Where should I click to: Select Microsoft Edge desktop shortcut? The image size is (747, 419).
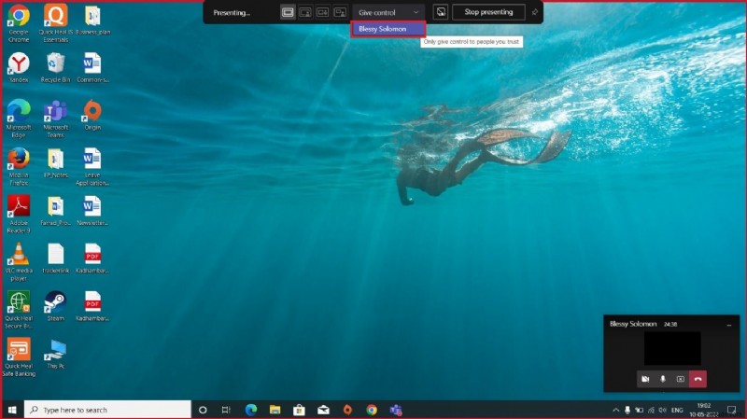tap(19, 119)
